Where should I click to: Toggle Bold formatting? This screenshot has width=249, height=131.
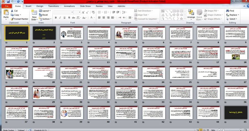pyautogui.click(x=56, y=18)
